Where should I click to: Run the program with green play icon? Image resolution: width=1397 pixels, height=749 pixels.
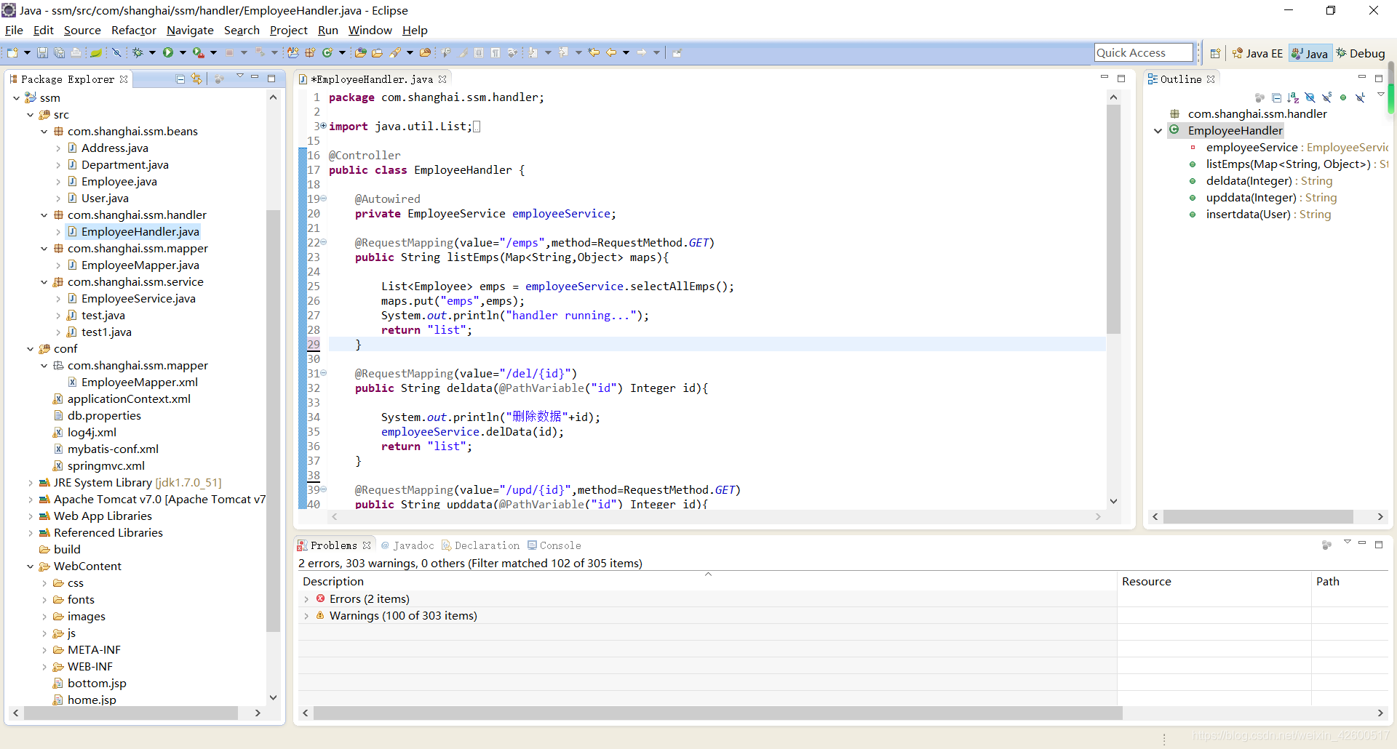pyautogui.click(x=168, y=52)
